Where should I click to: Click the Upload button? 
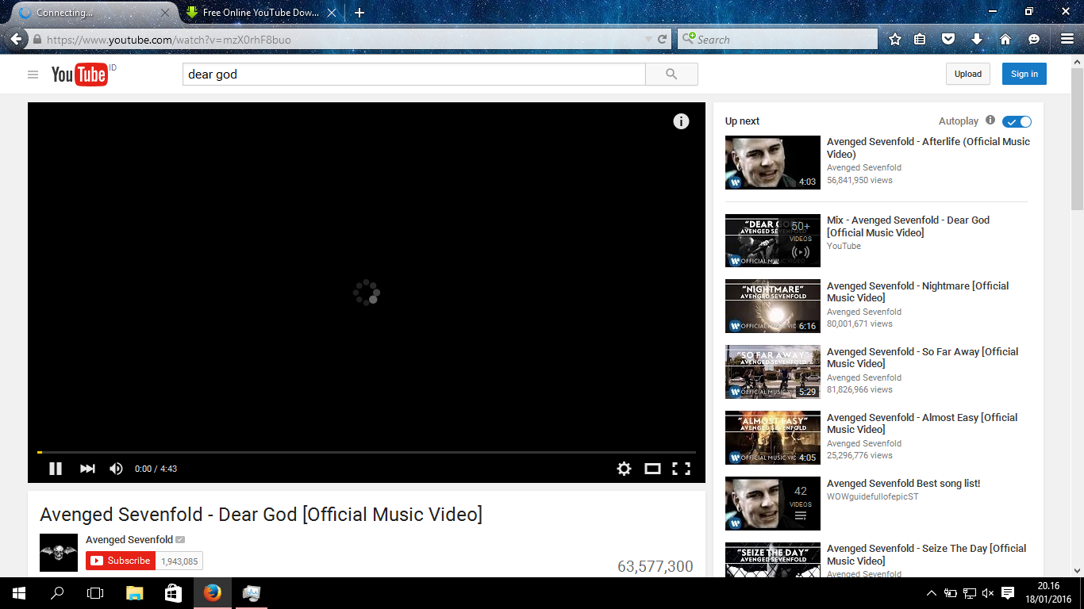967,74
